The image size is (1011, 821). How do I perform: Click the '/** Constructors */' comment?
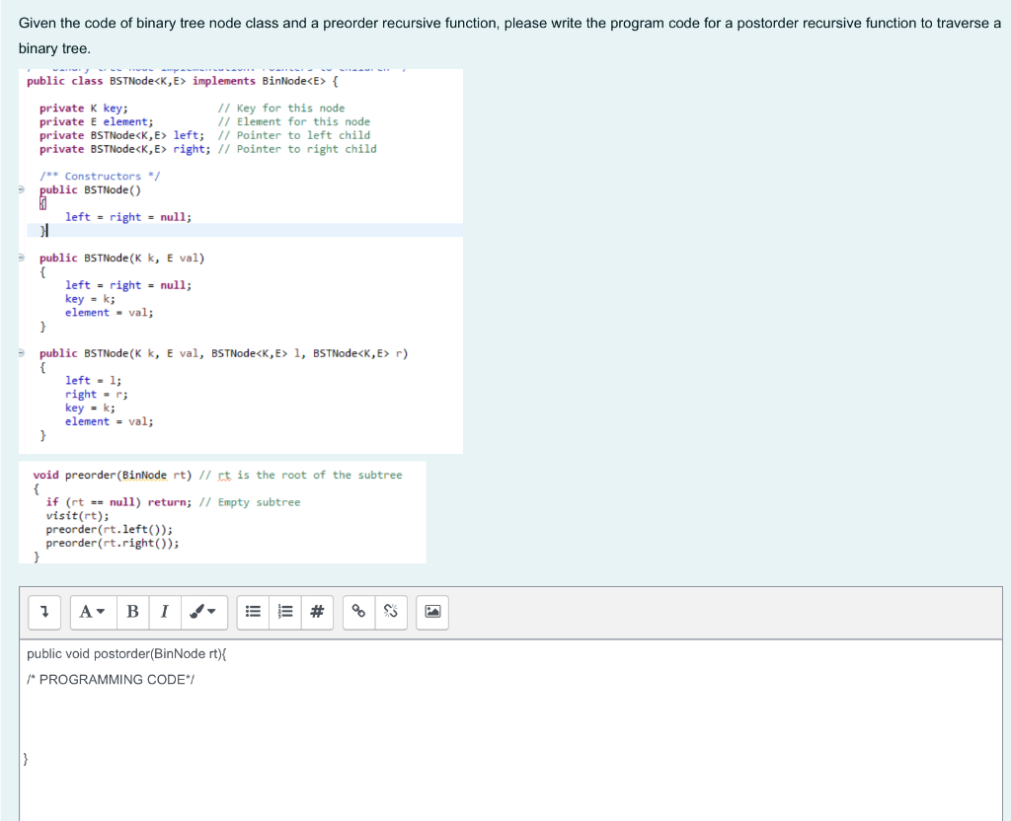100,176
